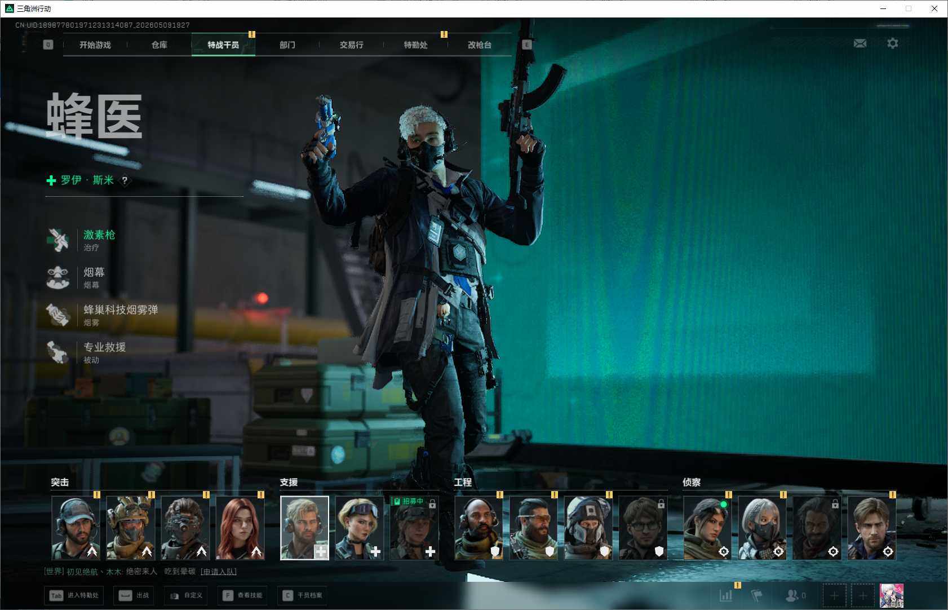The image size is (948, 610).
Task: Click the 侦察 class heading
Action: coord(692,483)
